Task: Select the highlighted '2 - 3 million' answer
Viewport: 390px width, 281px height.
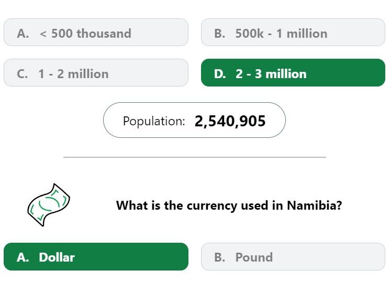Action: pos(293,73)
